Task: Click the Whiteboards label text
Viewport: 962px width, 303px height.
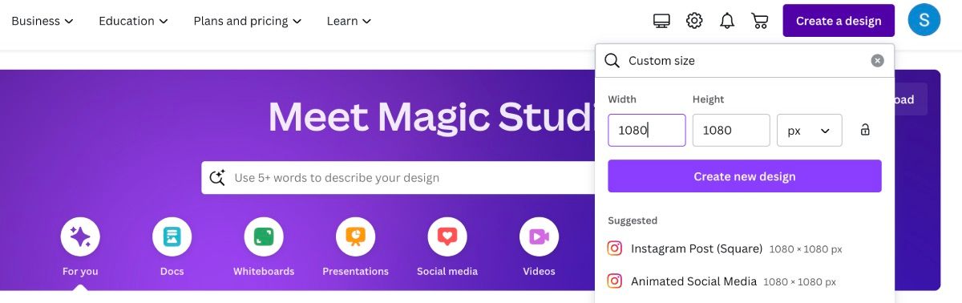Action: (264, 272)
